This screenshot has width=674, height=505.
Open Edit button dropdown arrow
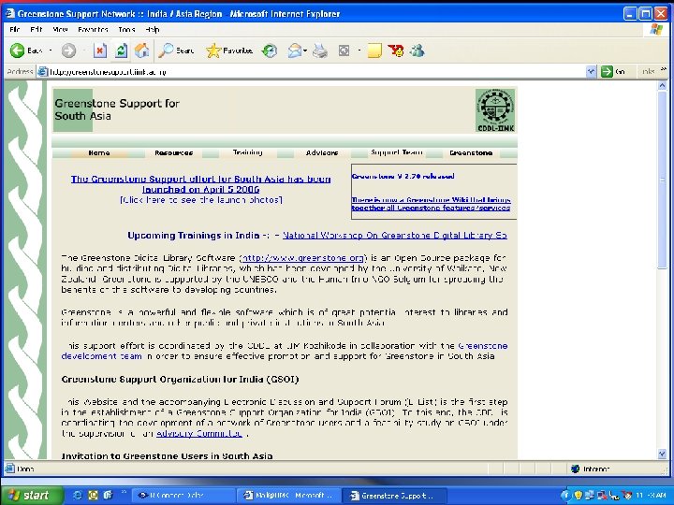tap(359, 50)
